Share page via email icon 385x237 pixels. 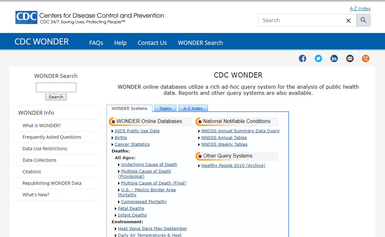(x=350, y=58)
